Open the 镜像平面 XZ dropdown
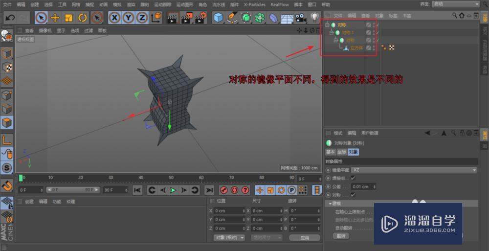The height and width of the screenshot is (251, 489). click(x=414, y=170)
